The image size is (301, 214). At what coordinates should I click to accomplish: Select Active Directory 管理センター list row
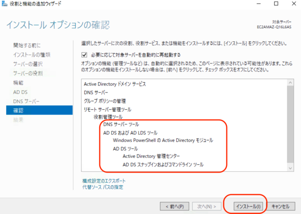pos(151,156)
